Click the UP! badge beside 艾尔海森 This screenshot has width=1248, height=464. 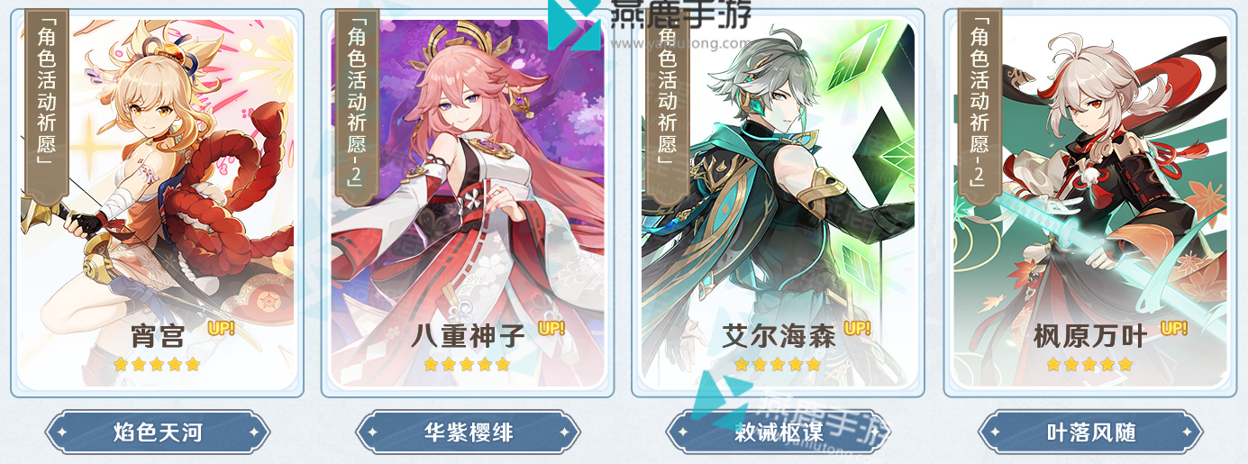(857, 328)
